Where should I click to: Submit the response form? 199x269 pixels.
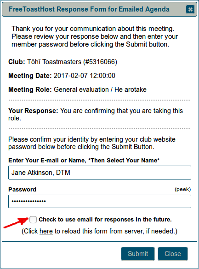pyautogui.click(x=138, y=254)
